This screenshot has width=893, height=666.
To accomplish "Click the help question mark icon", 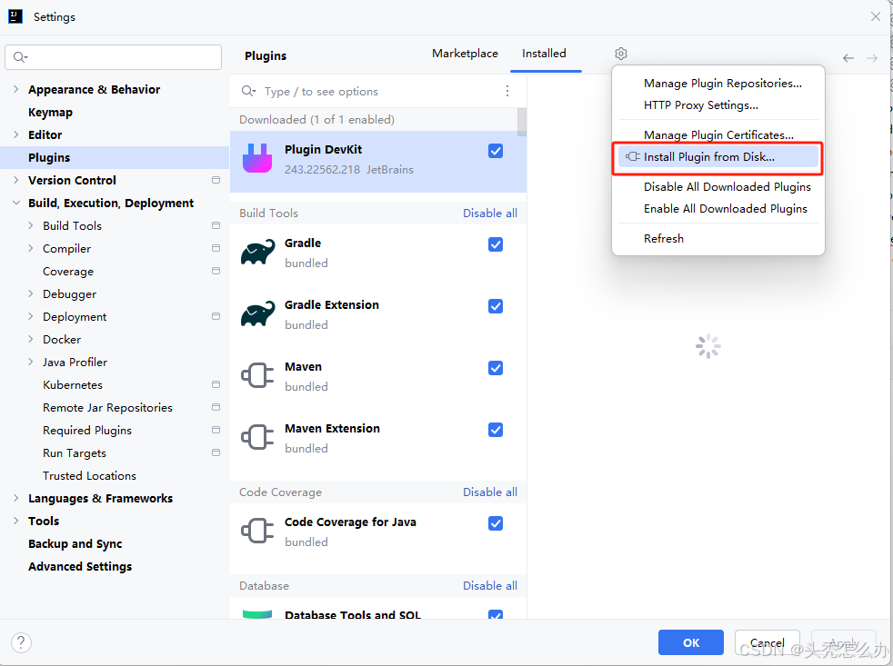I will pos(21,642).
